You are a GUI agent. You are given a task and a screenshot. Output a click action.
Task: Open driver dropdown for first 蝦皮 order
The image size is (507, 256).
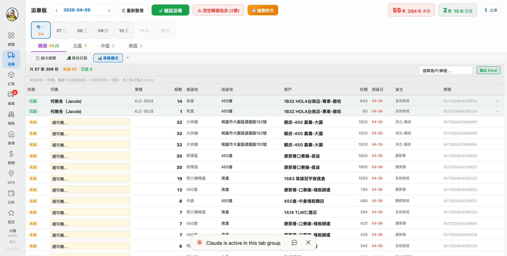pos(90,122)
